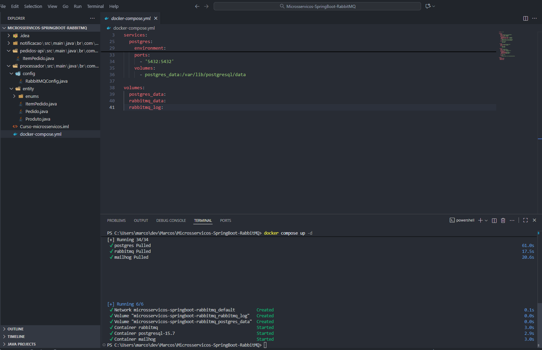Open Explorer Views and More Actions menu

[92, 18]
